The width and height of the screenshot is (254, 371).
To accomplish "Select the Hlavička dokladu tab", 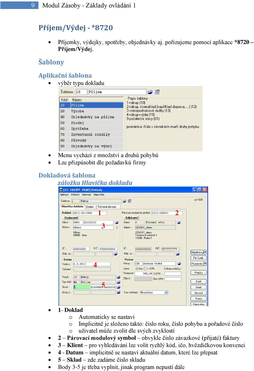I will [x=72, y=207].
